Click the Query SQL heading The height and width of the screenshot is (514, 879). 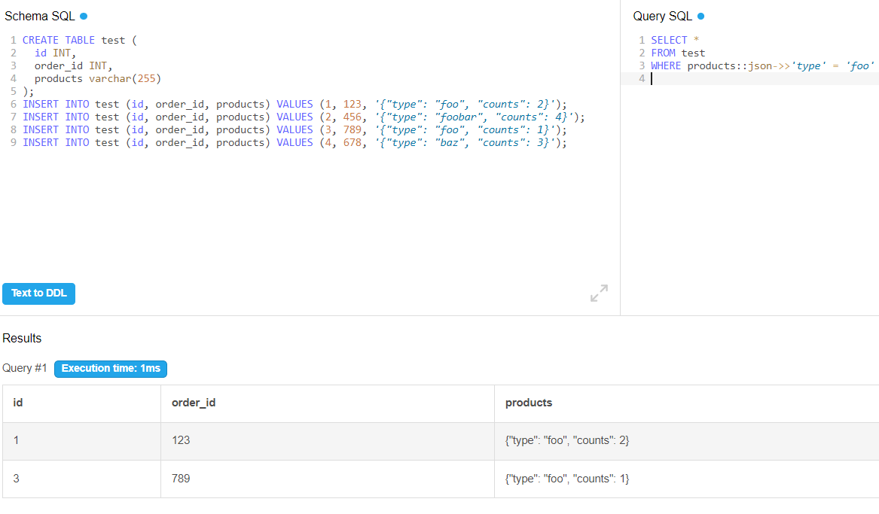point(663,17)
